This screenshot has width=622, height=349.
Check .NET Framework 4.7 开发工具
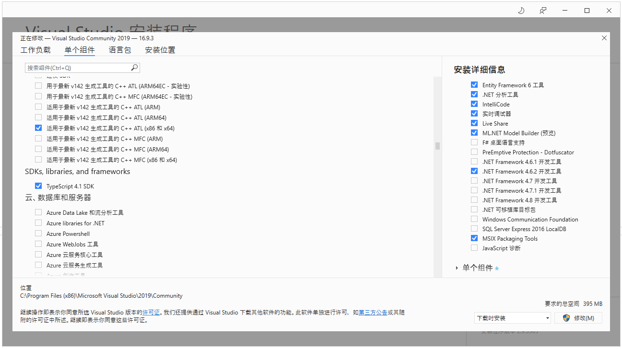(474, 181)
